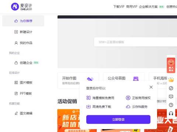This screenshot has width=177, height=132.
Task: Select 创建企业 in the sidebar
Action: coord(23,63)
